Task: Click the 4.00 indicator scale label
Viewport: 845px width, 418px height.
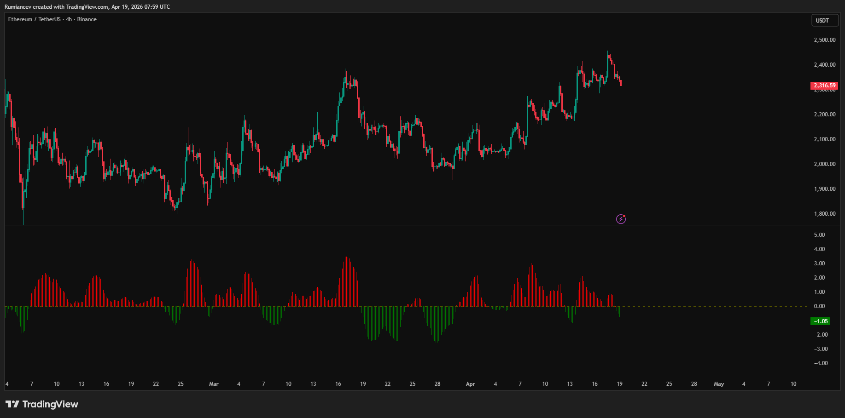Action: tap(820, 249)
